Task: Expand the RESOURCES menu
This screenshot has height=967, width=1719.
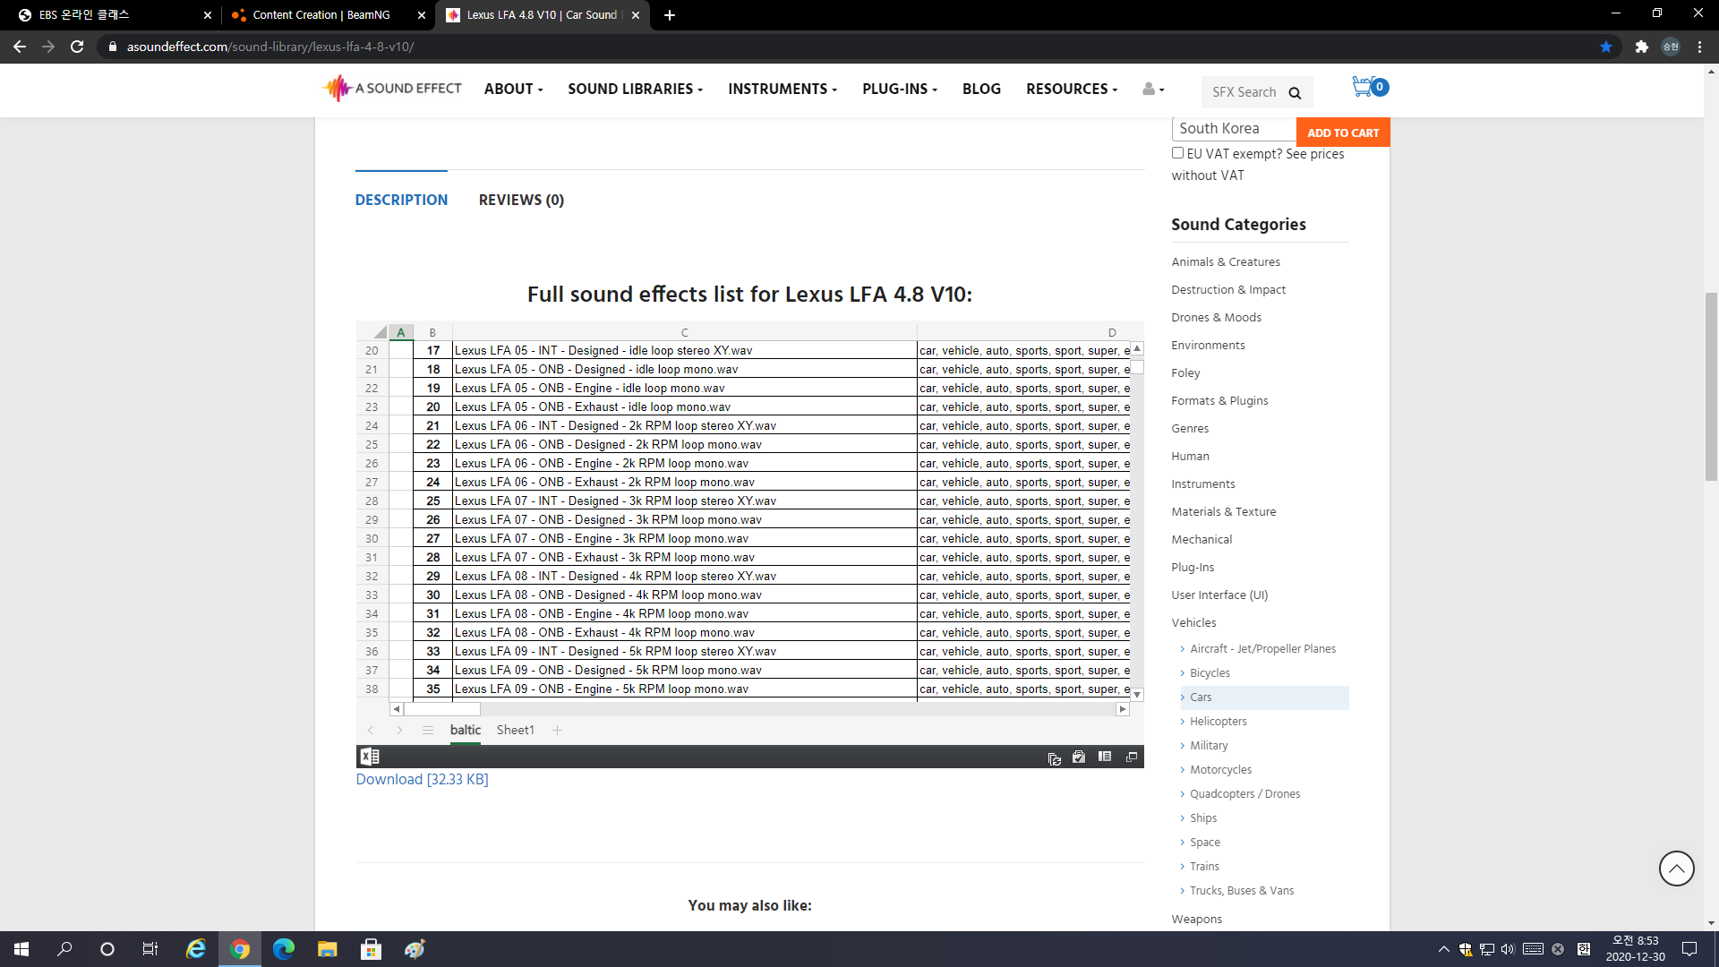Action: click(x=1072, y=90)
